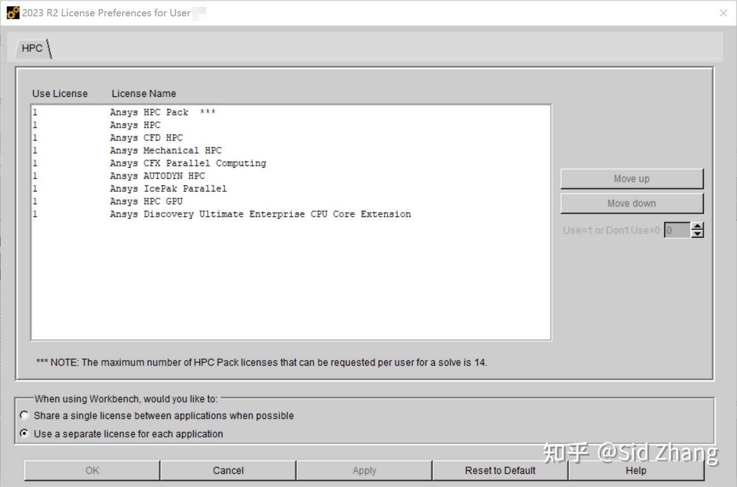Reset license preferences to default

[500, 470]
